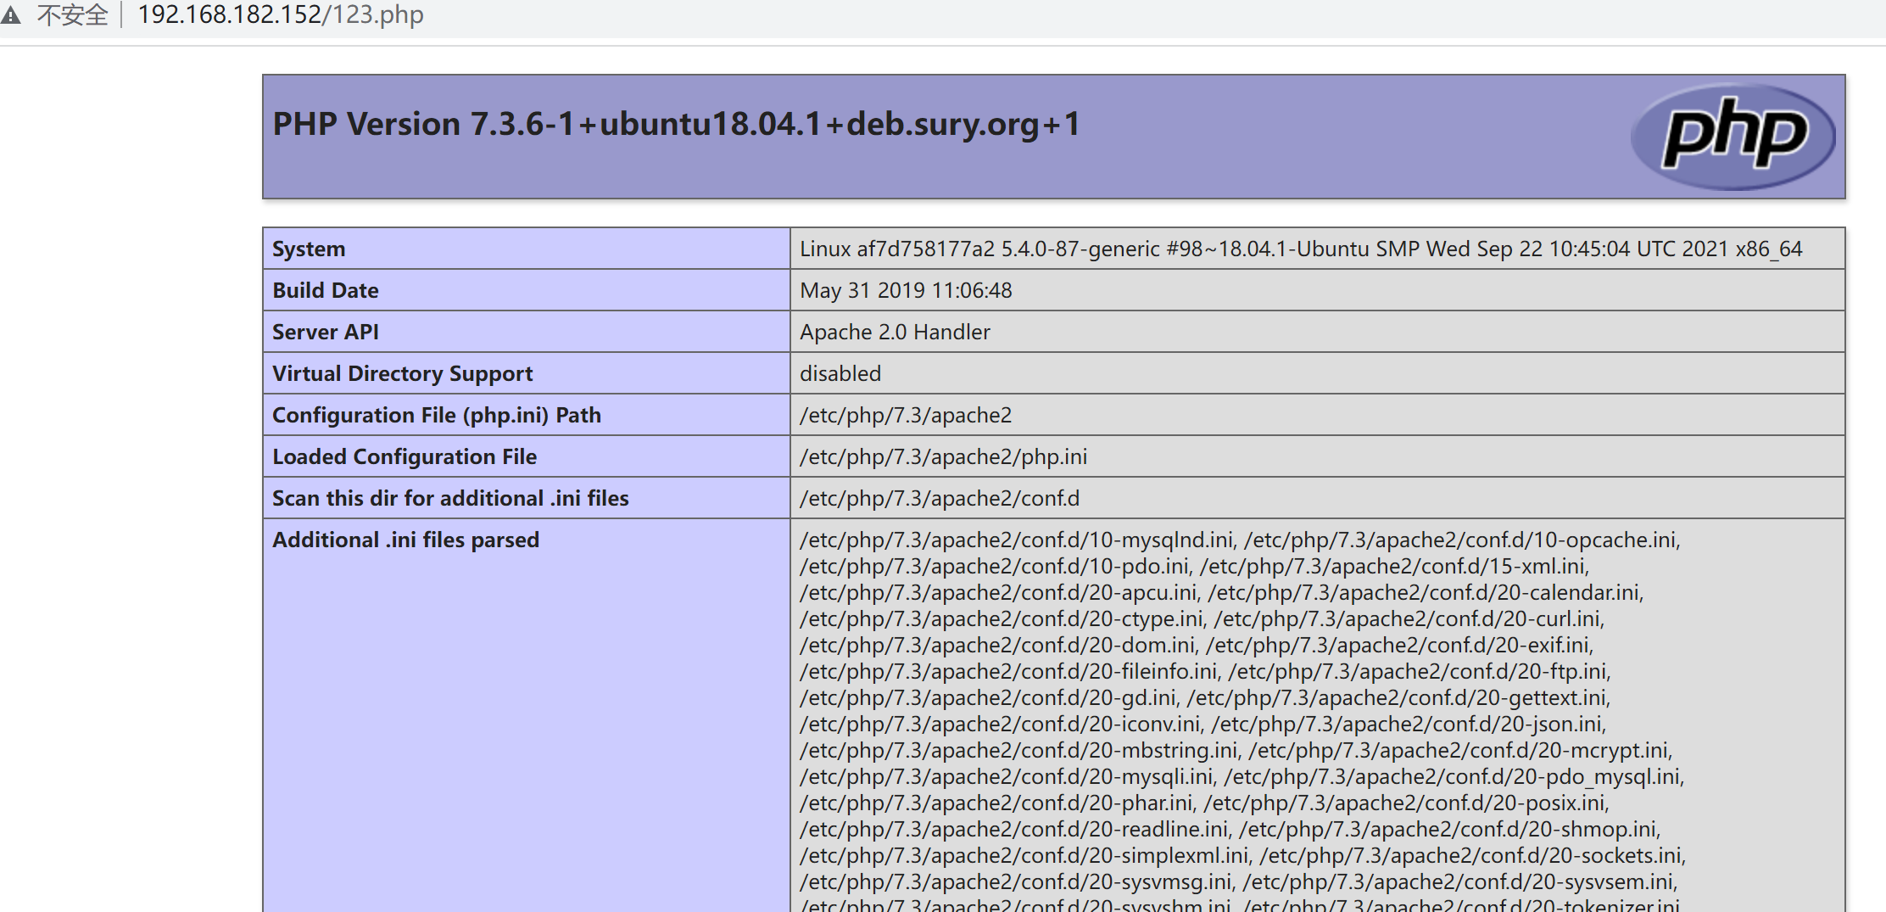The image size is (1886, 912).
Task: Click the PHP Version 7.3.6-1 heading text
Action: click(676, 124)
